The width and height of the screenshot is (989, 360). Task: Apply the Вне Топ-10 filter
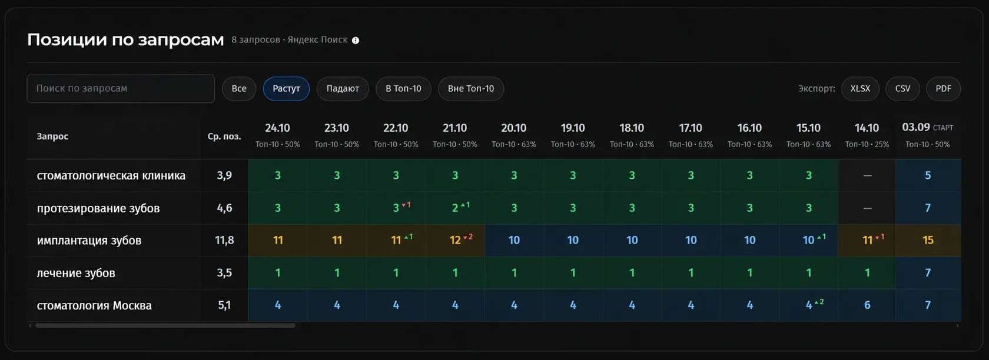coord(471,89)
